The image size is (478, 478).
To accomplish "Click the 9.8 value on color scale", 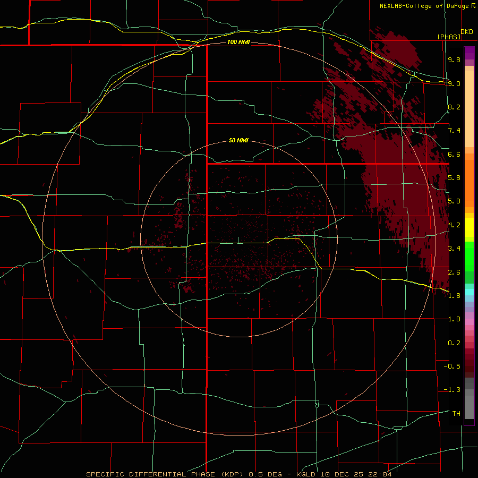I will (454, 59).
